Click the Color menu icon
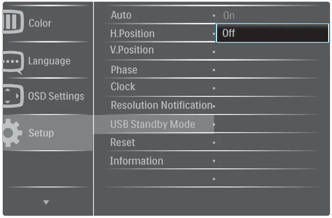The width and height of the screenshot is (332, 218). click(10, 23)
